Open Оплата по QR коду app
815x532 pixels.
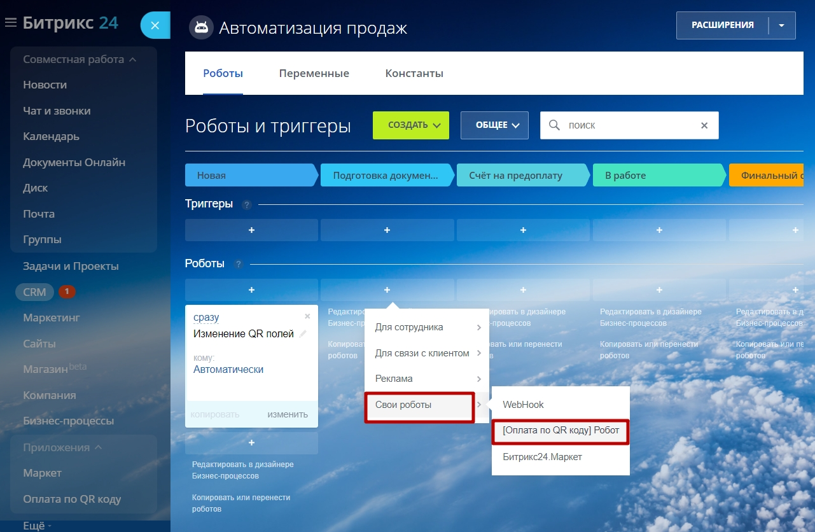coord(72,500)
